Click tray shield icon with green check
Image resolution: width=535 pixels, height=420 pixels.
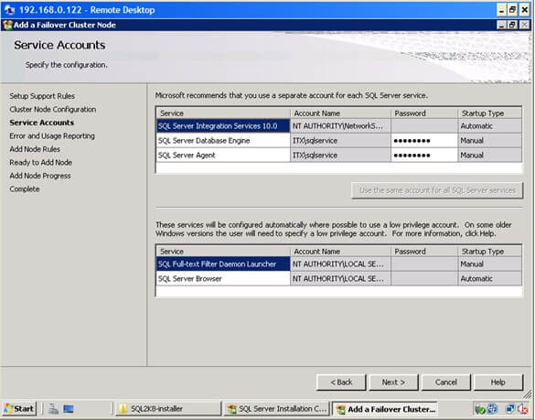tap(480, 409)
